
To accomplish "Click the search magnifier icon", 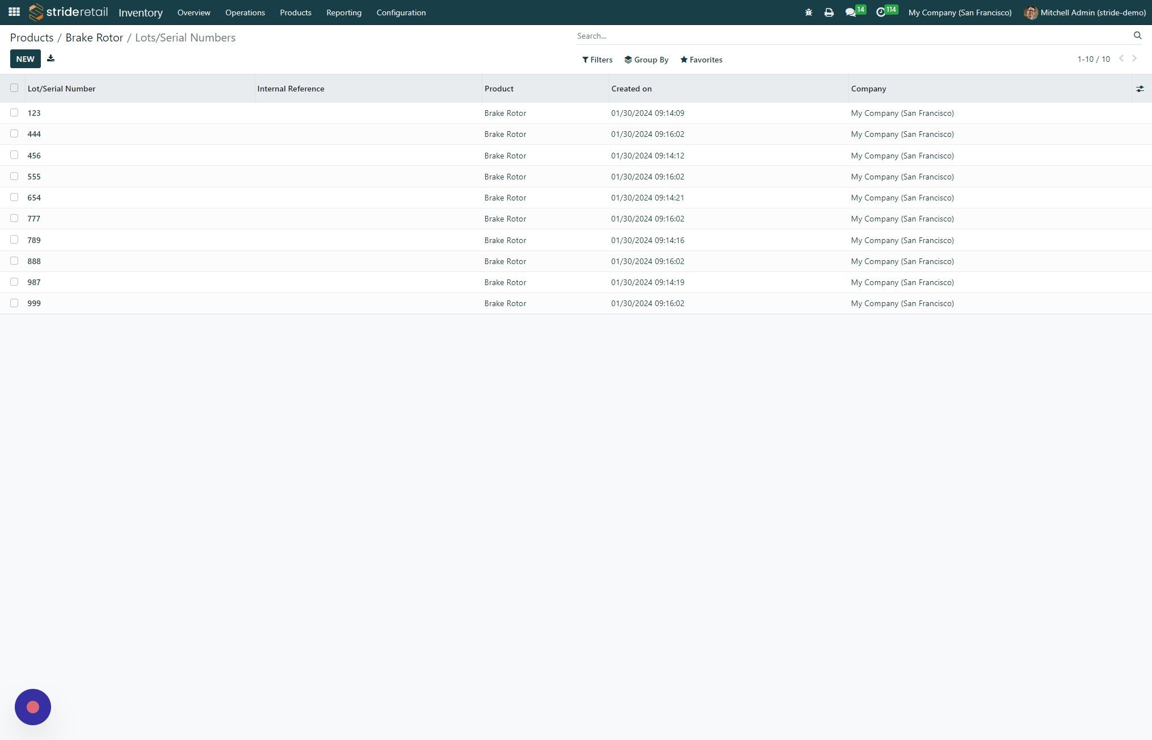I will tap(1137, 35).
